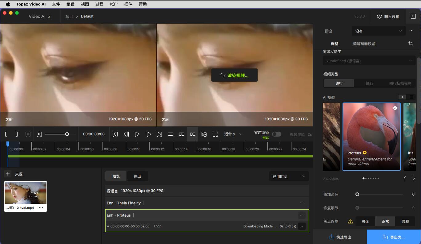Click the timecode 00:00:00:00 field
Viewport: 421px width, 244px height.
94,134
